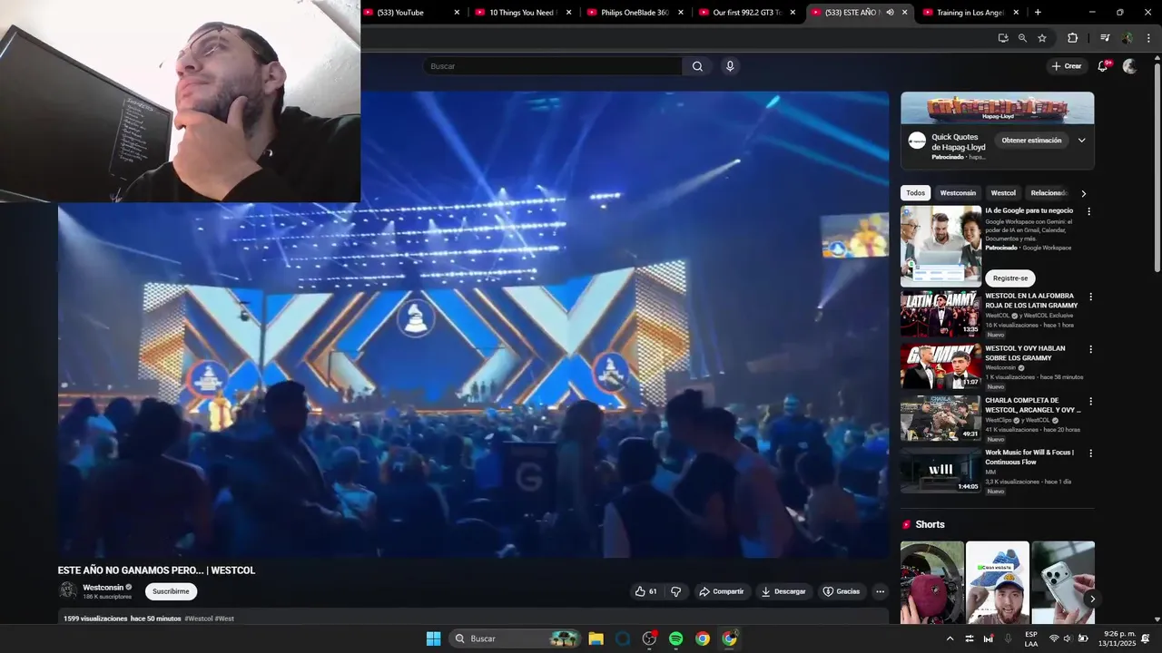
Task: Switch to the (533) YouTube tab
Action: 410,13
